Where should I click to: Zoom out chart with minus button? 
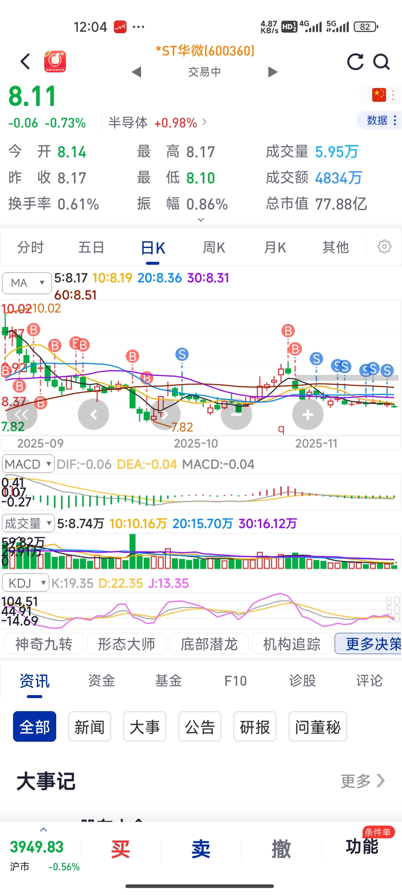coord(236,414)
